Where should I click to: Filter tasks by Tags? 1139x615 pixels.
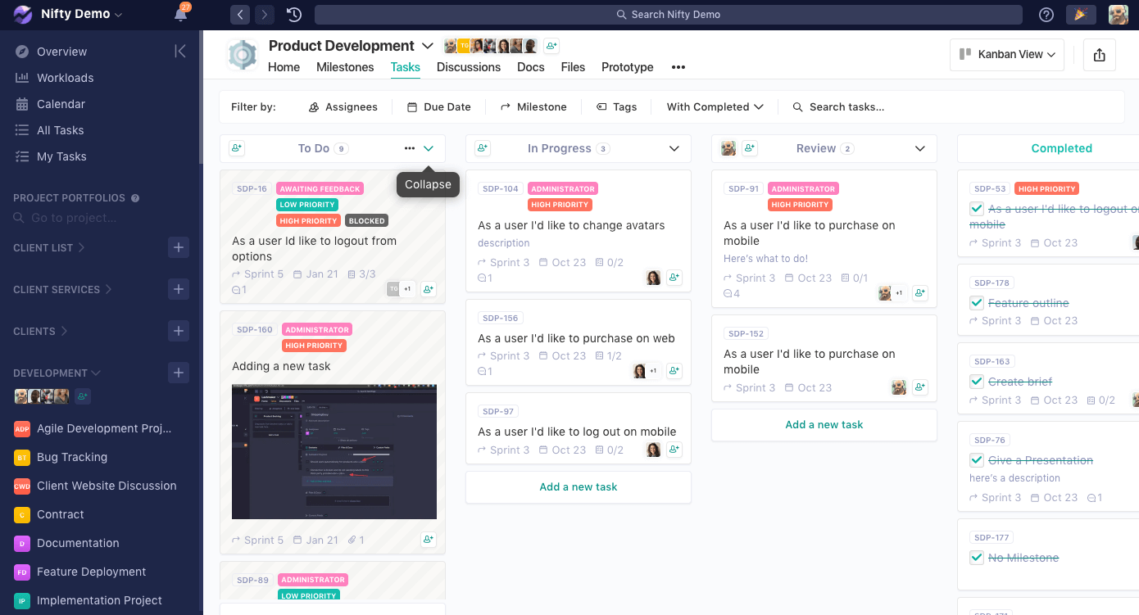[x=616, y=106]
